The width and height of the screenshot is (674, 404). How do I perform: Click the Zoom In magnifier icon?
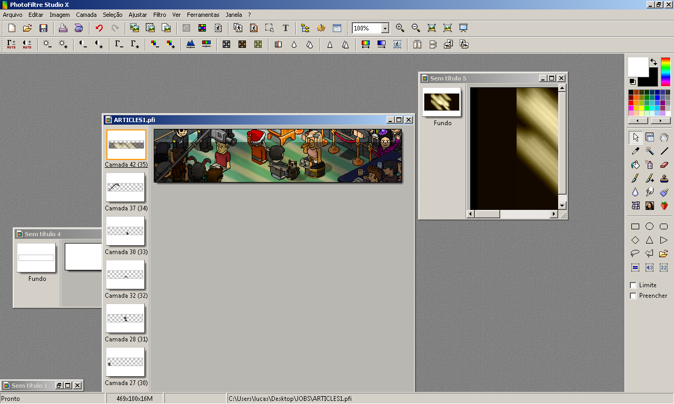(x=399, y=28)
